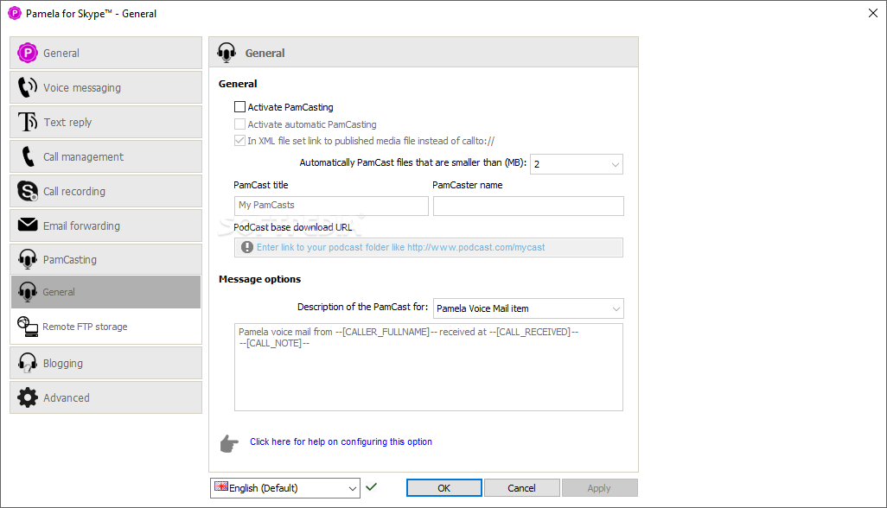Image resolution: width=887 pixels, height=508 pixels.
Task: Open the Advanced section
Action: click(105, 397)
